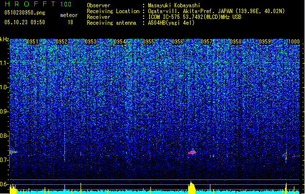Click the 0.6 frequency axis label

point(4,184)
